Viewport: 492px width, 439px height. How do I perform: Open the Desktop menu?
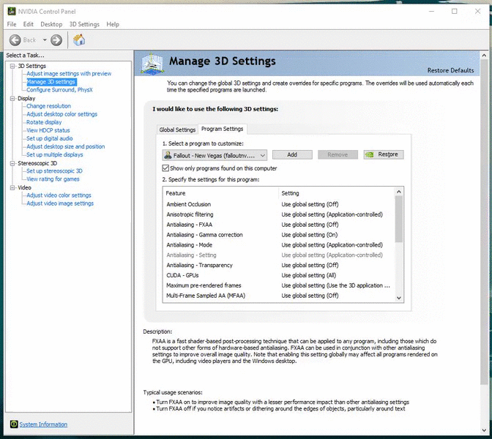point(51,24)
